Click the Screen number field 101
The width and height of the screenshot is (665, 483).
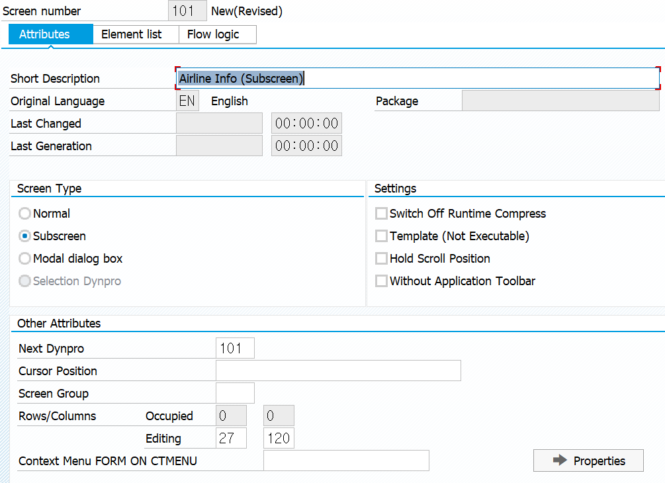pyautogui.click(x=187, y=11)
